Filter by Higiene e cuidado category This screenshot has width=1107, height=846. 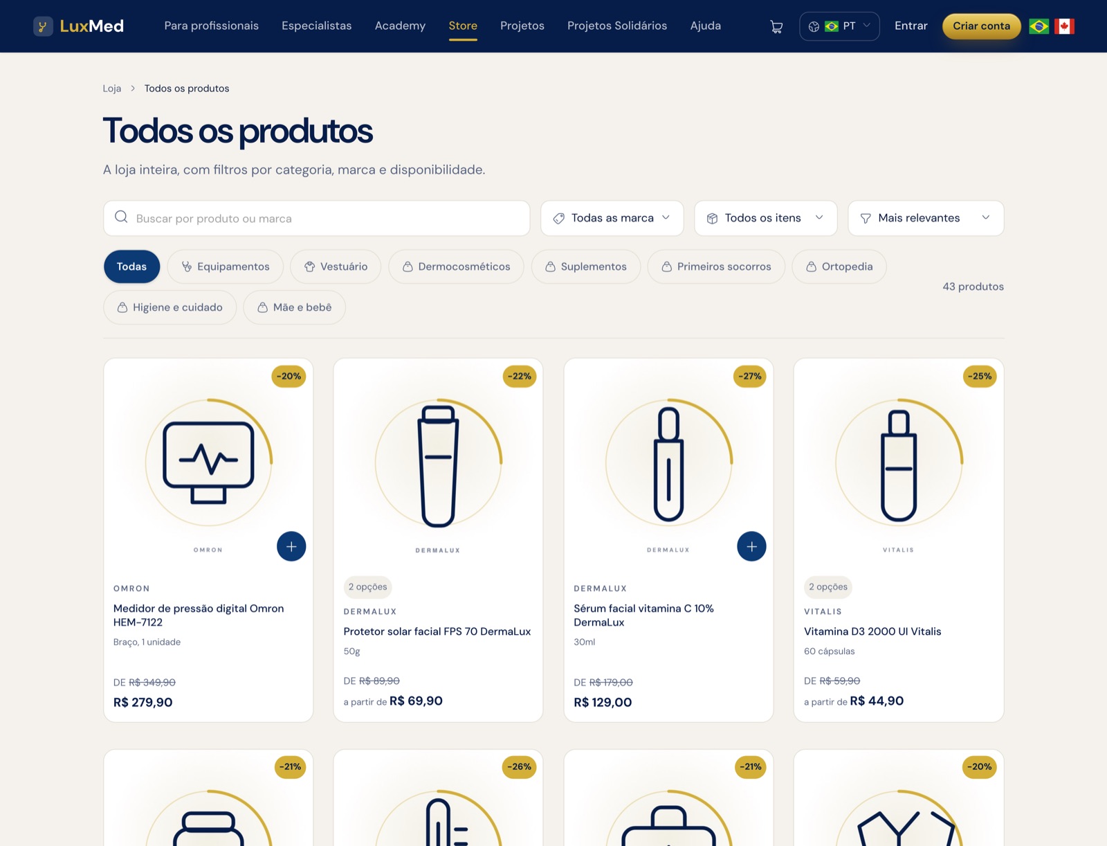click(170, 307)
